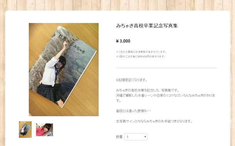Click the 社畜JK☆みちゃき text on the book cover
This screenshot has width=235, height=146.
pos(72,44)
